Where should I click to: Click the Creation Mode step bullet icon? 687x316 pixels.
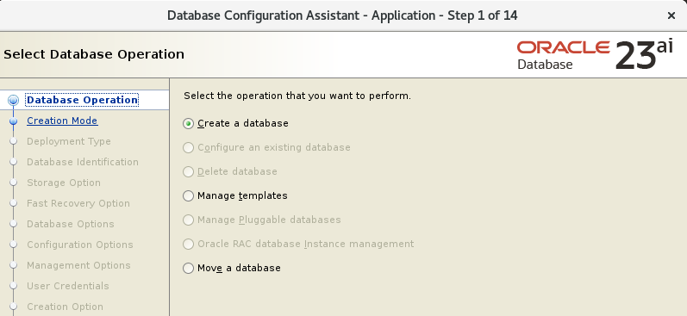point(14,121)
